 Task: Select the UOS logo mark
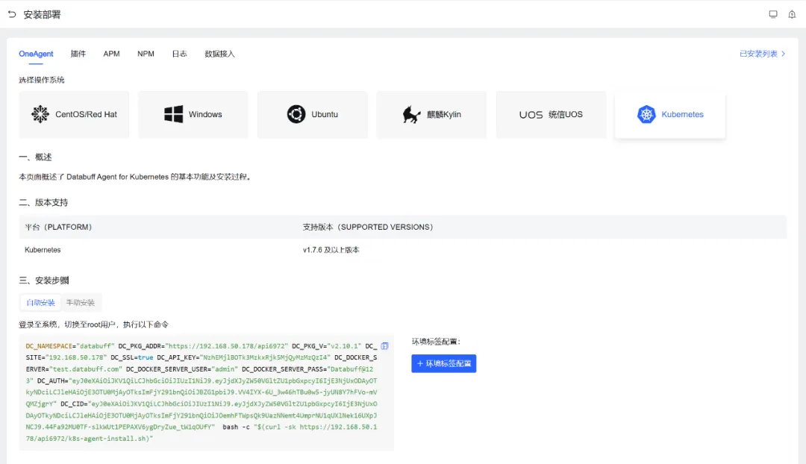click(x=531, y=115)
